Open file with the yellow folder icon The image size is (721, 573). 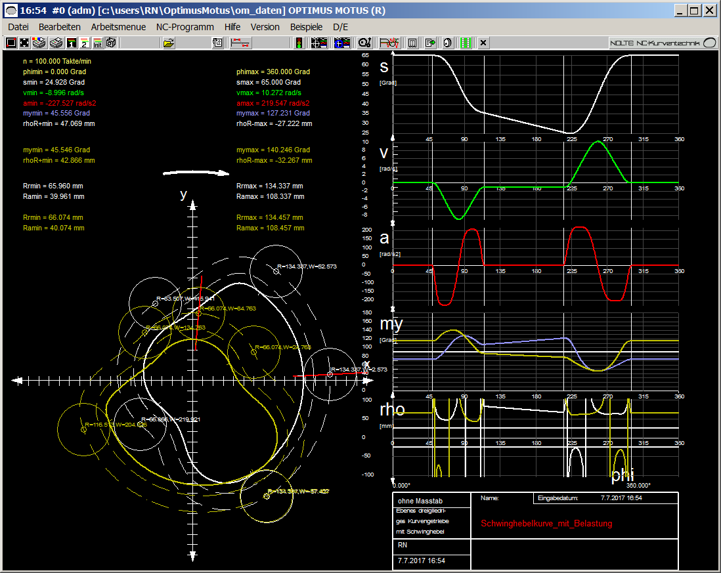click(x=169, y=43)
